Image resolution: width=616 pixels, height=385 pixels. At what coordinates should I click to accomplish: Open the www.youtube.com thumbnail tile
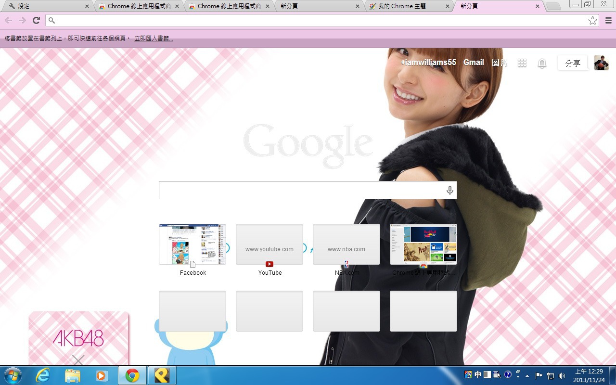point(269,244)
